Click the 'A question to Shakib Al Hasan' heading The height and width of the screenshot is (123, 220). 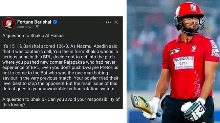pos(33,36)
